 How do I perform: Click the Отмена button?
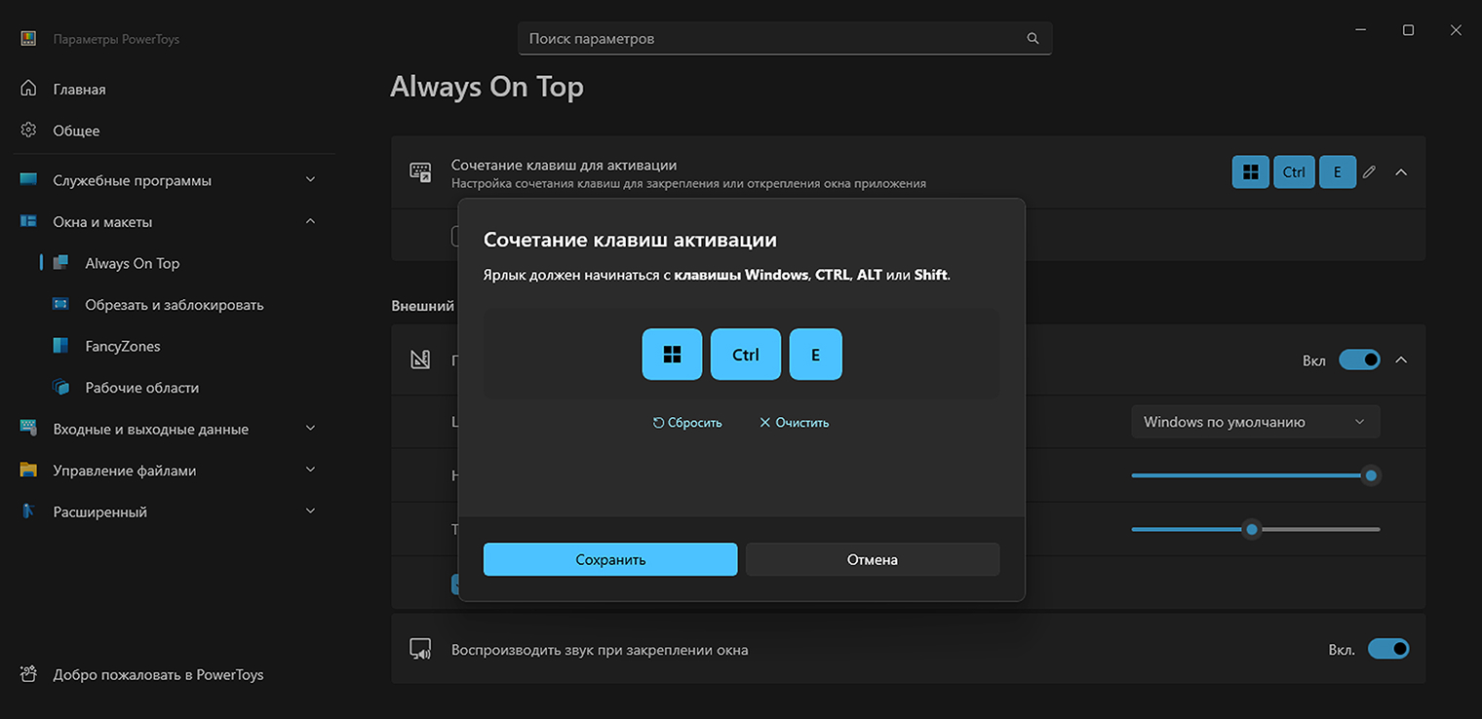tap(873, 559)
